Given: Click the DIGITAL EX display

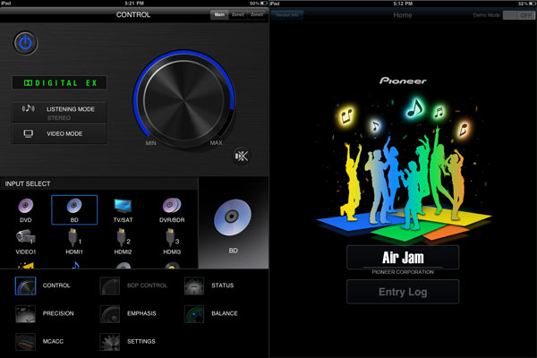Looking at the screenshot, I should (59, 83).
